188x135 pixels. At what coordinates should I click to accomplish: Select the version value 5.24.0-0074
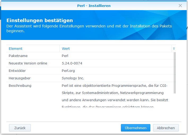(x=72, y=63)
